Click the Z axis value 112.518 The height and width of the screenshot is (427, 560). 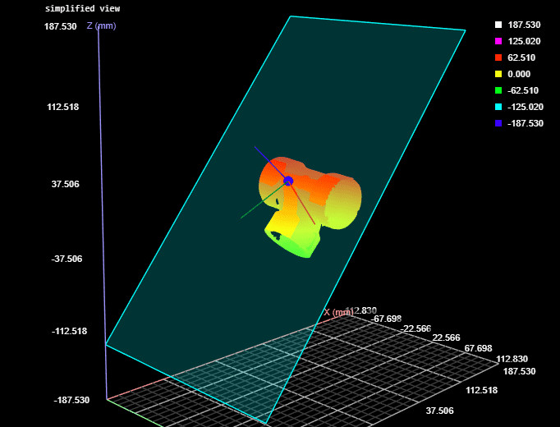(x=63, y=107)
